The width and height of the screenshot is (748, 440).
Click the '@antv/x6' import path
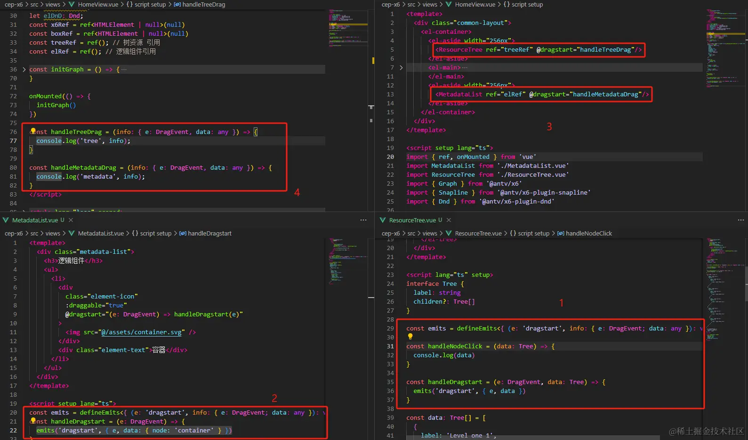click(504, 184)
